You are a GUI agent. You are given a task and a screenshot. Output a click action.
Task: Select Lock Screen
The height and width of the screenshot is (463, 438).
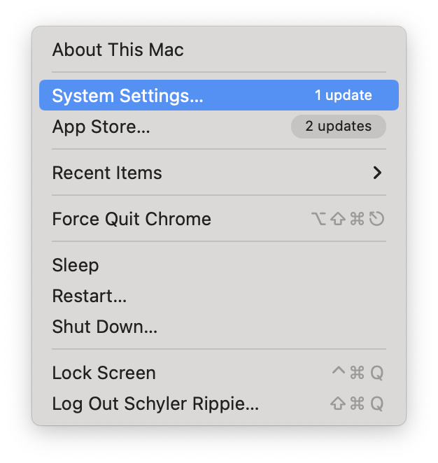point(104,373)
